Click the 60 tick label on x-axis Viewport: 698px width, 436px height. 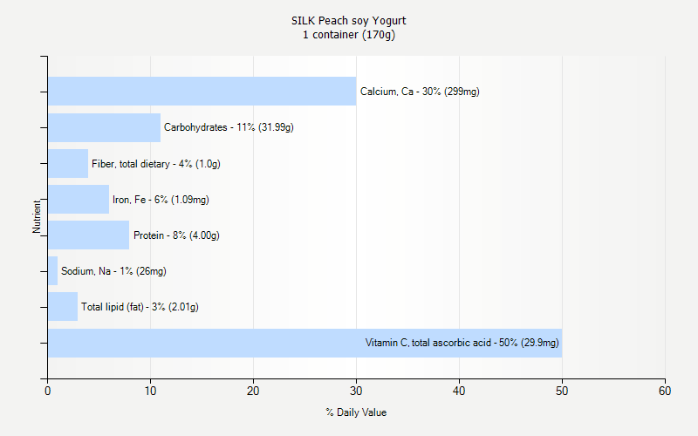click(665, 391)
